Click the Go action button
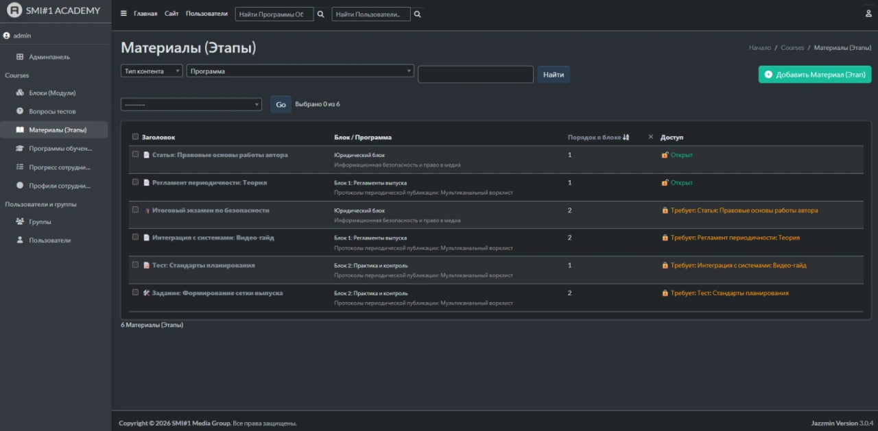The height and width of the screenshot is (431, 878). pos(281,104)
